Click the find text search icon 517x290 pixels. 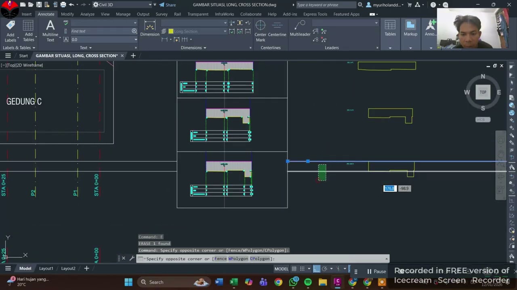(x=134, y=31)
